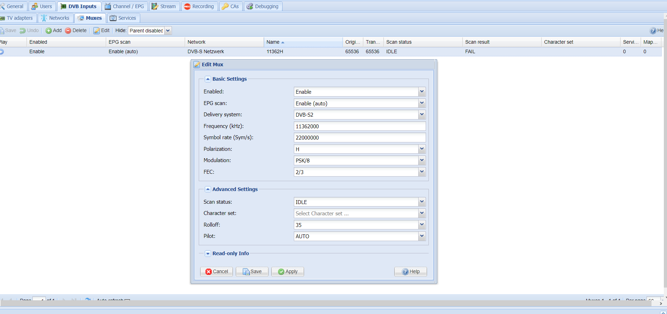Switch to the Networks sub-tab
Screen dimensions: 667x314
click(x=55, y=18)
